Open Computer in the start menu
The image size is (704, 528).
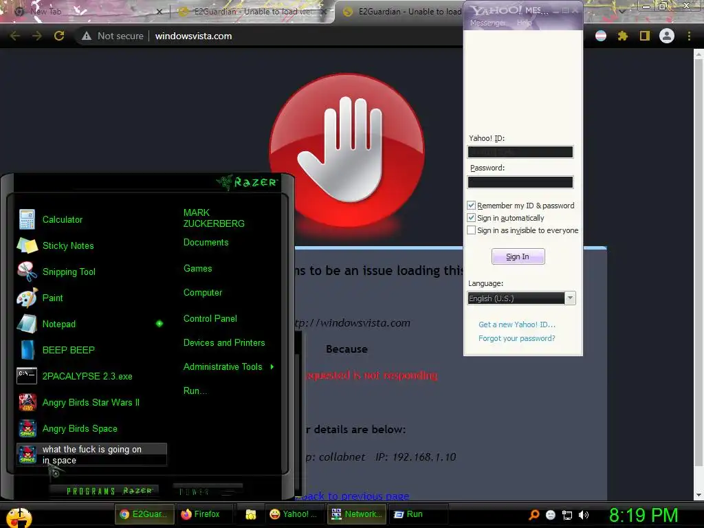click(x=203, y=293)
